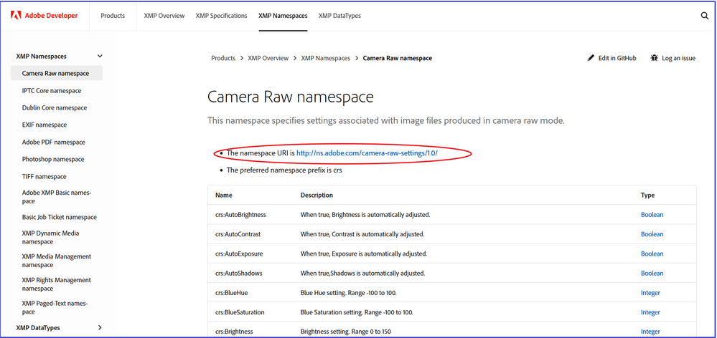717x338 pixels.
Task: Select Dublin Core namespace in sidebar
Action: [55, 108]
